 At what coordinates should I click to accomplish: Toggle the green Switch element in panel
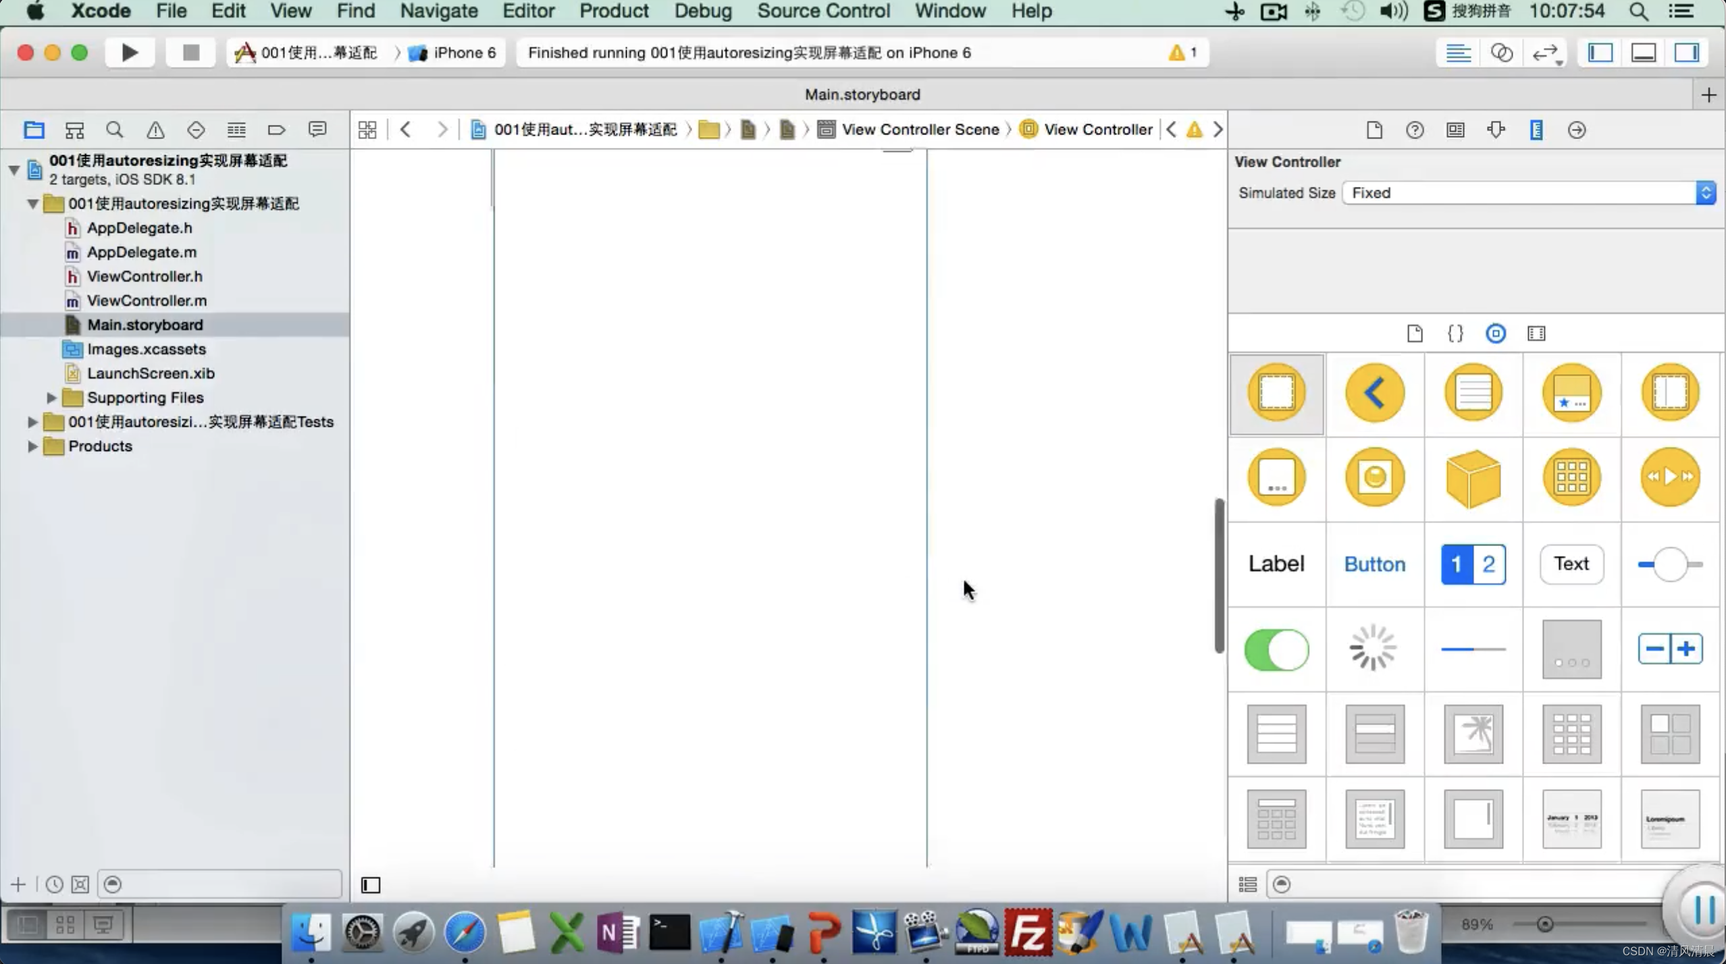(1277, 649)
